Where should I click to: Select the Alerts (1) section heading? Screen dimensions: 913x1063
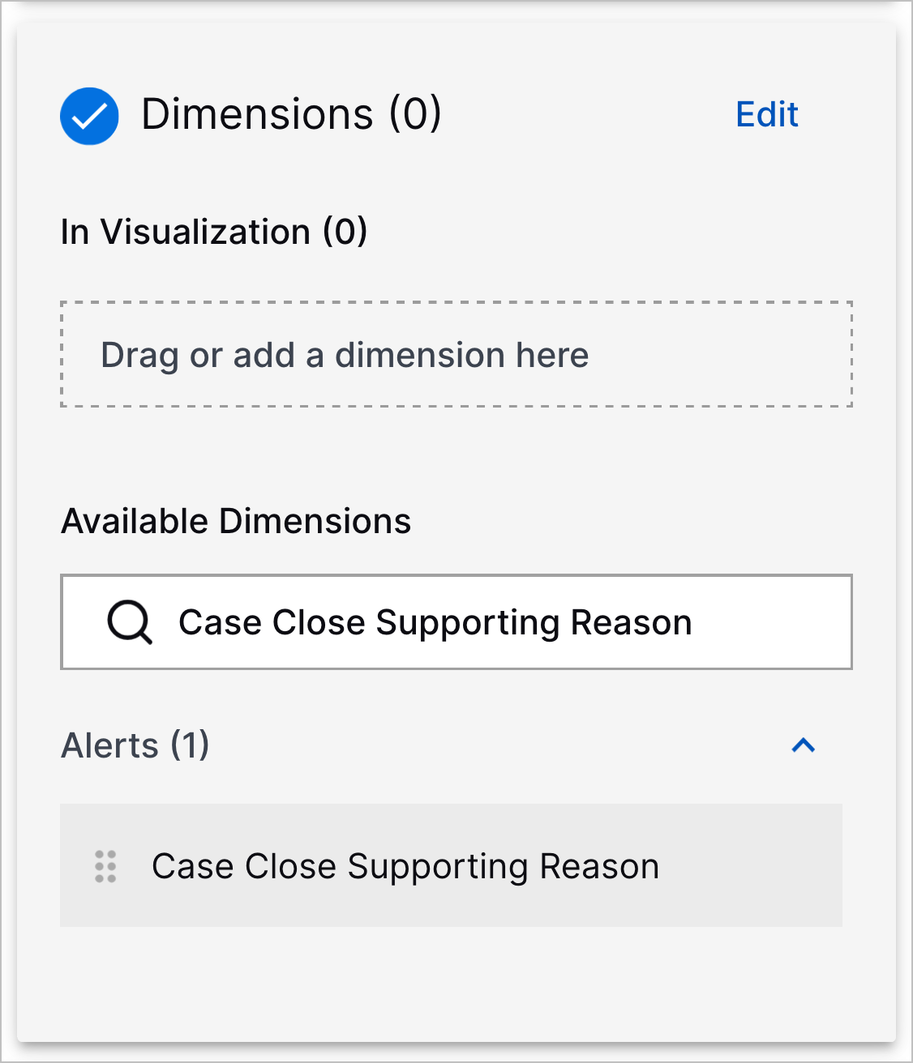point(135,745)
